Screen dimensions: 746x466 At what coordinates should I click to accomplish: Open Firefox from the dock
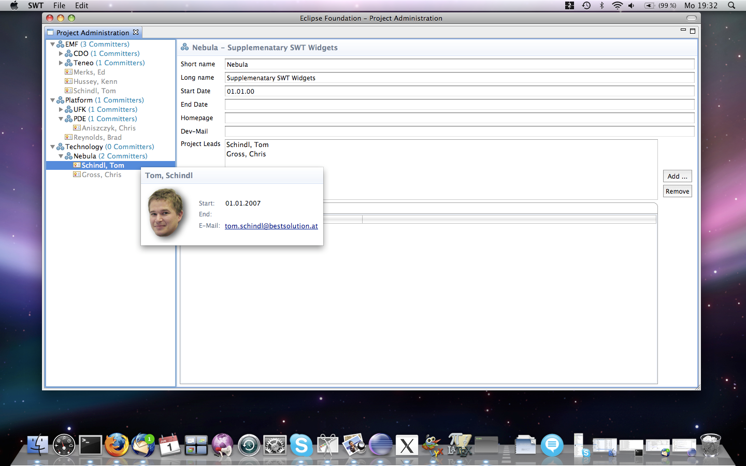(117, 445)
